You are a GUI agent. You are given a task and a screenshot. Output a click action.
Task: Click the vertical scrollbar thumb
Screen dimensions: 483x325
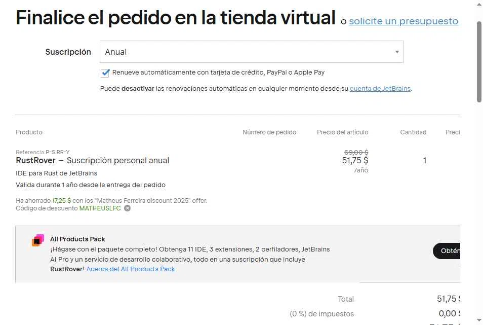pos(479,62)
